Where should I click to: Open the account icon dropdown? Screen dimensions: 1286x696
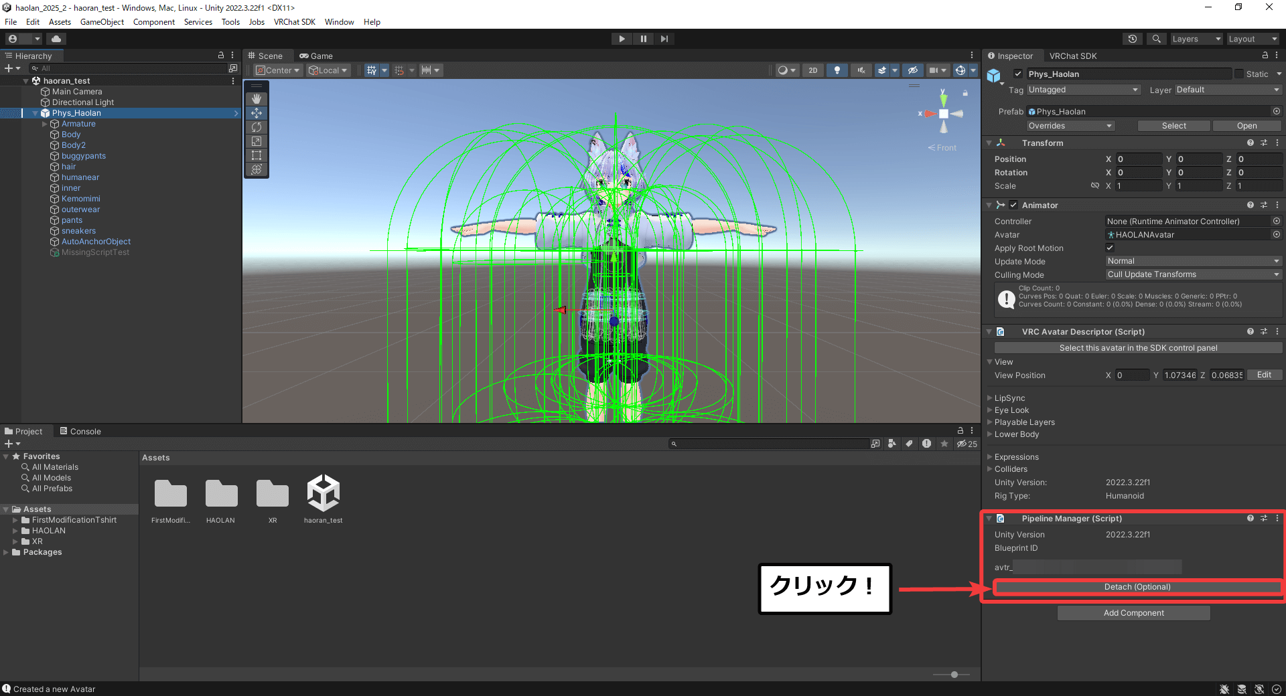[x=23, y=39]
